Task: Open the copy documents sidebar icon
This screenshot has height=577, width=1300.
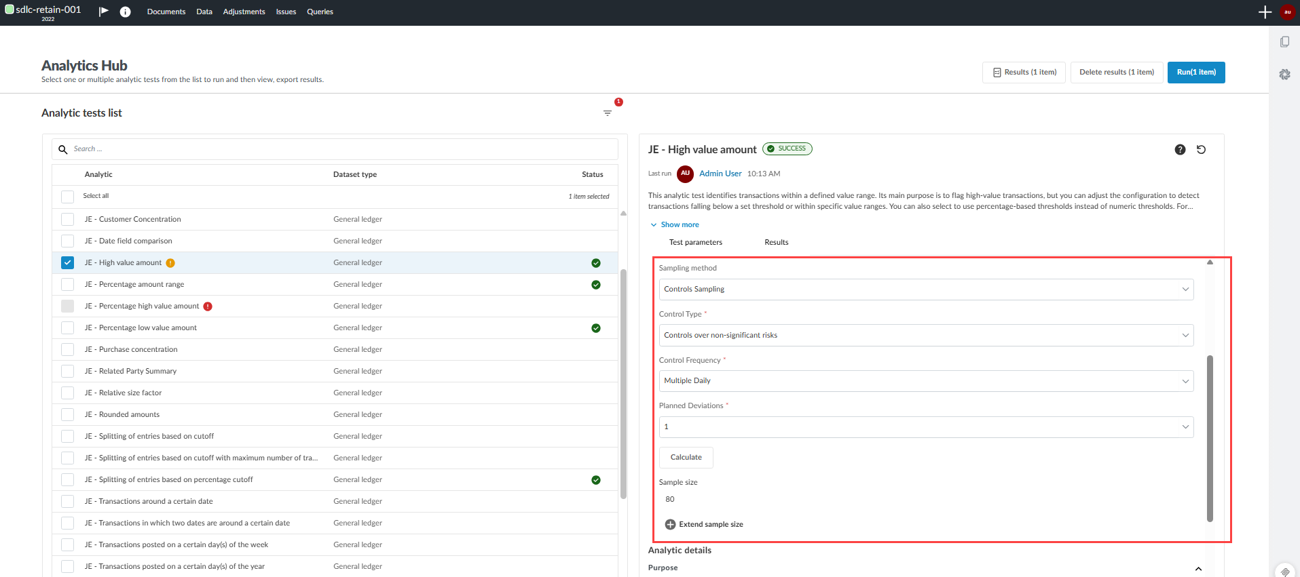Action: click(x=1284, y=42)
